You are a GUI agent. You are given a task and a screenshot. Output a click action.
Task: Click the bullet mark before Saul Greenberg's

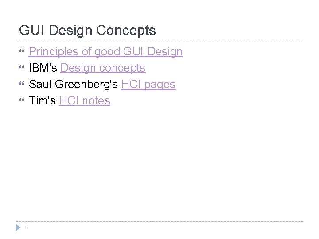(x=22, y=83)
